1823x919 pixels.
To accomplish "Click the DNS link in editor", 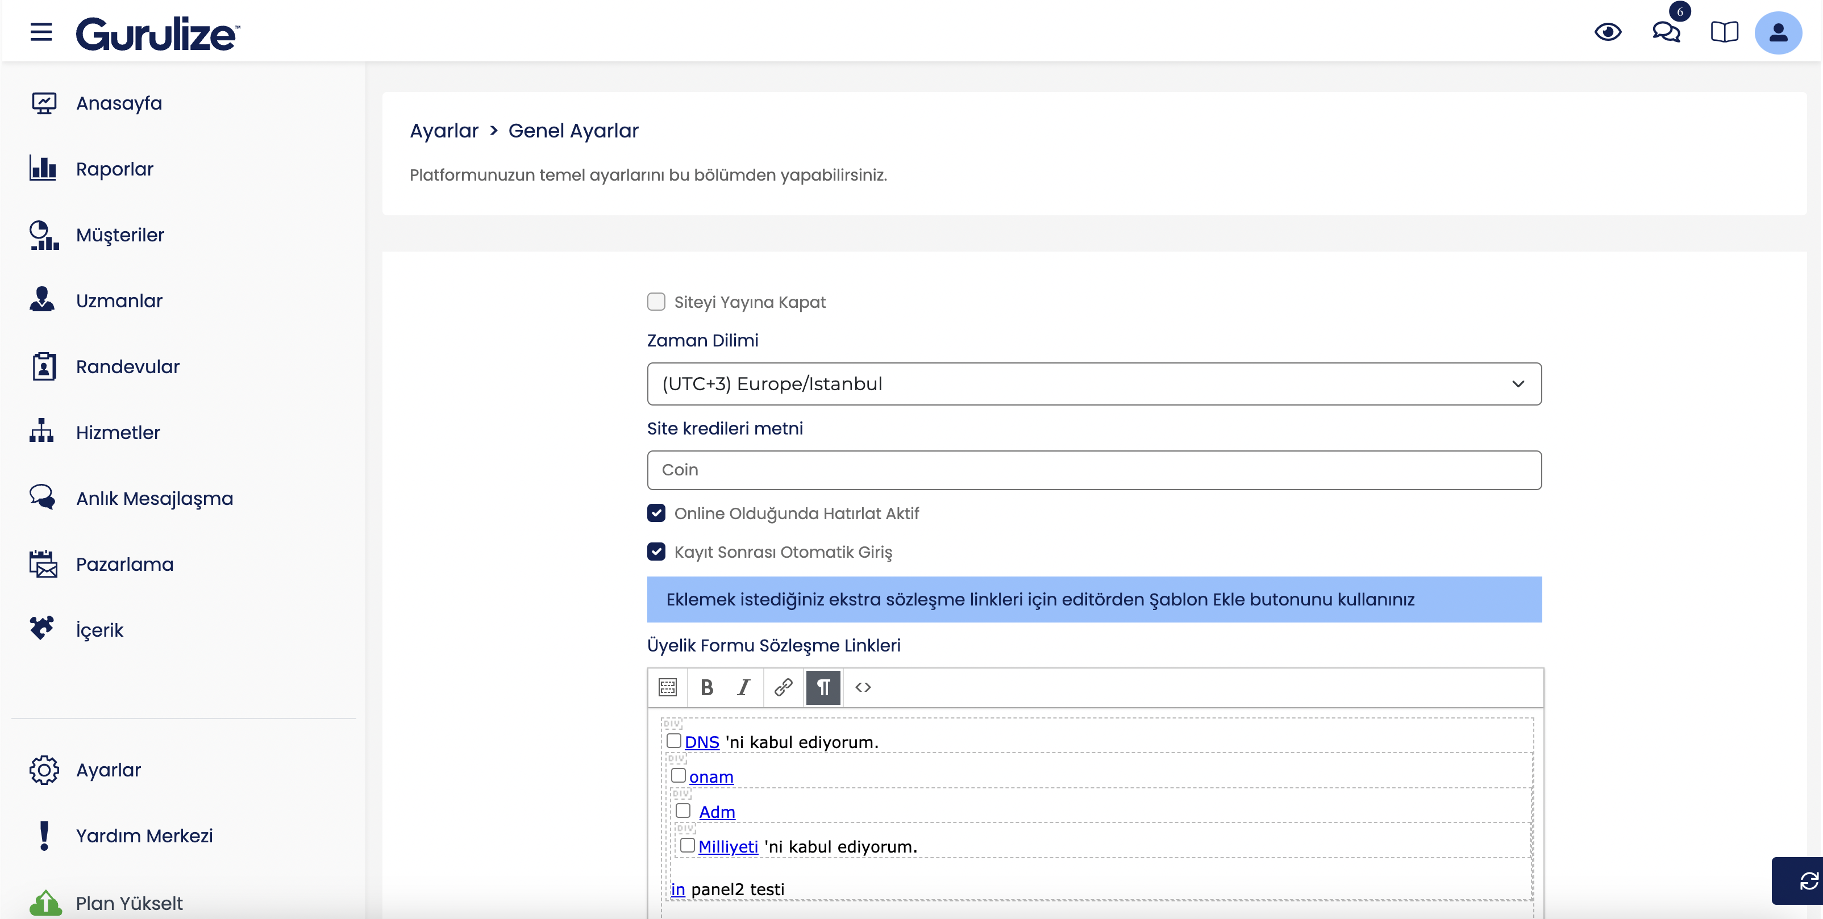I will pyautogui.click(x=701, y=742).
